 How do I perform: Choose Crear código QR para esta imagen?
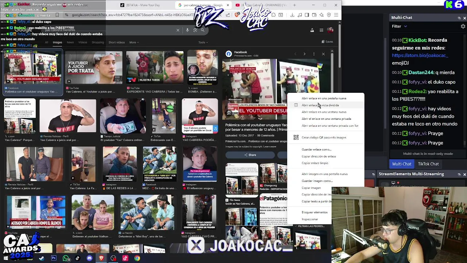point(326,138)
